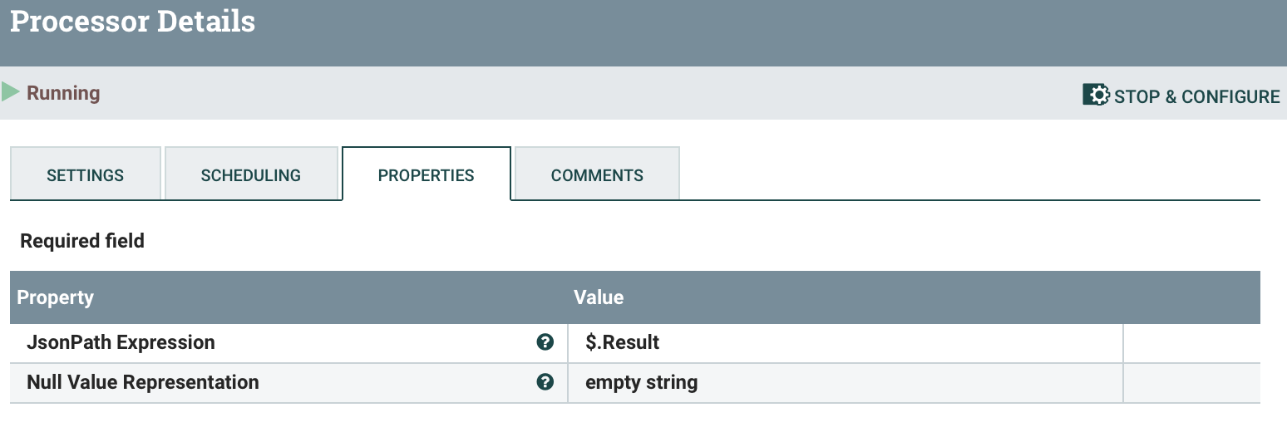Go to the Comments tab

point(597,174)
